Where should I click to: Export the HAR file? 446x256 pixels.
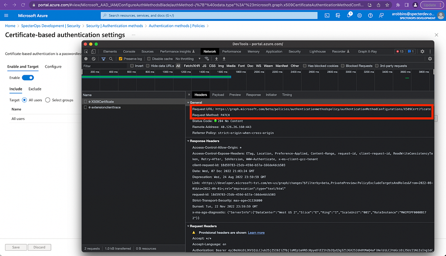pos(224,59)
